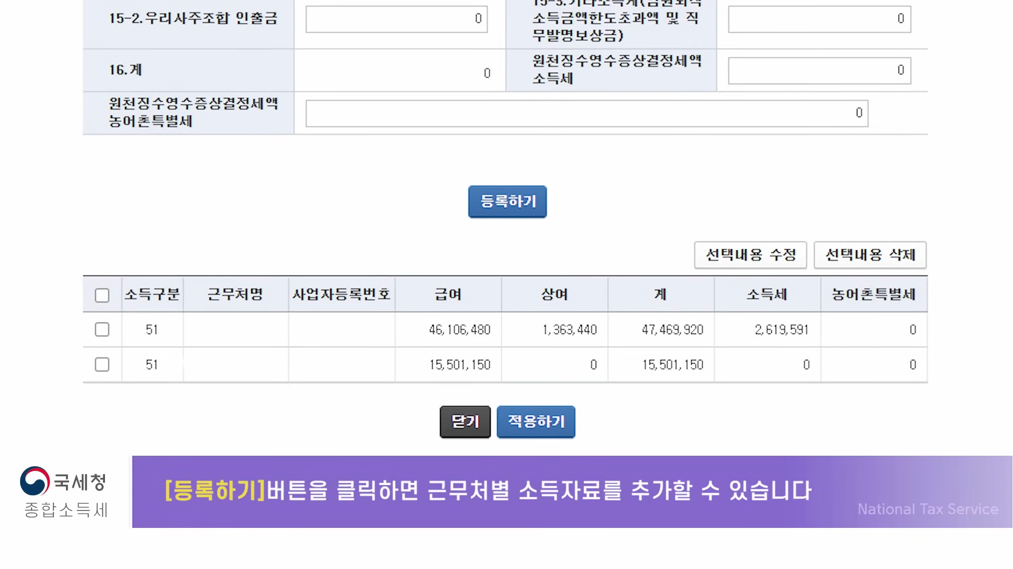Check the row with 급여 15,501,150
The image size is (1013, 569).
tap(102, 365)
